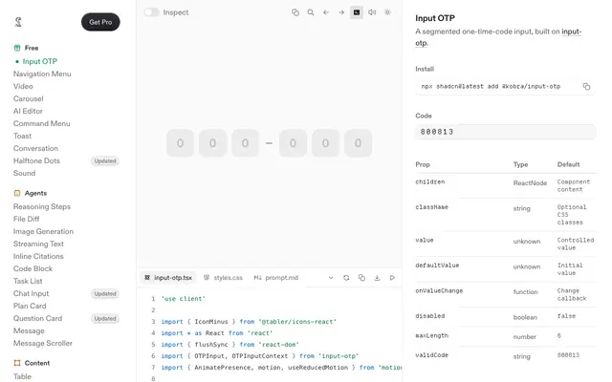Image resolution: width=612 pixels, height=382 pixels.
Task: Open the Reasoning Steps page
Action: [42, 206]
